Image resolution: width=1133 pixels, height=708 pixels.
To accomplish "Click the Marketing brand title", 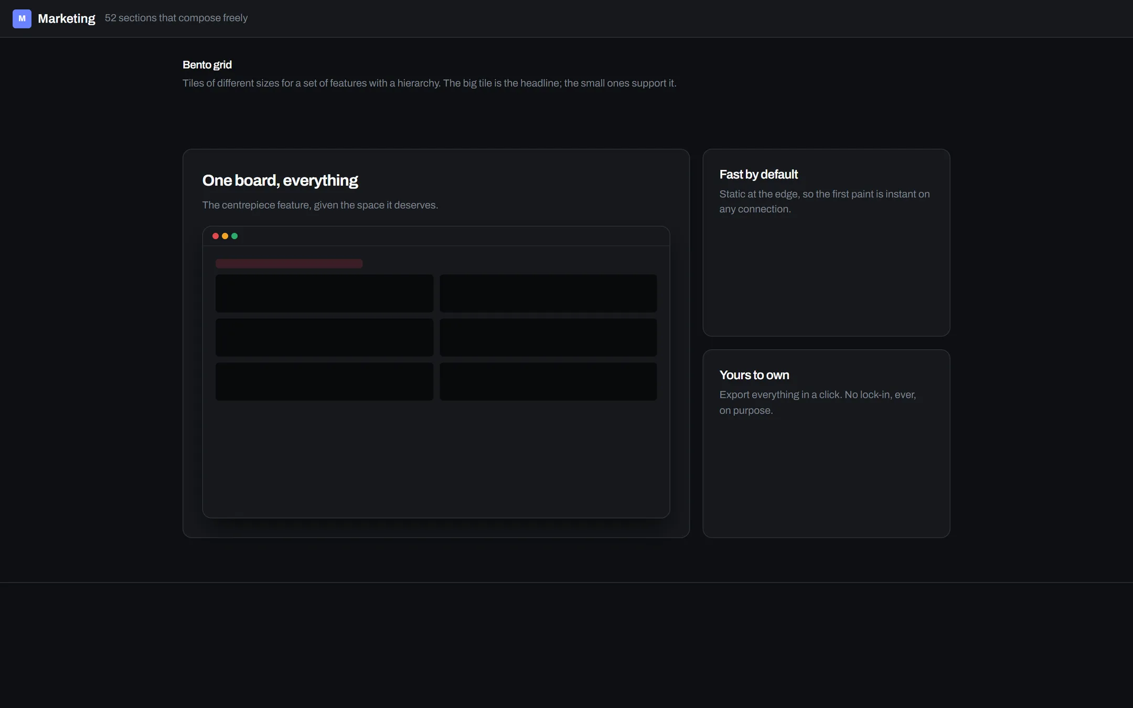I will pyautogui.click(x=67, y=18).
